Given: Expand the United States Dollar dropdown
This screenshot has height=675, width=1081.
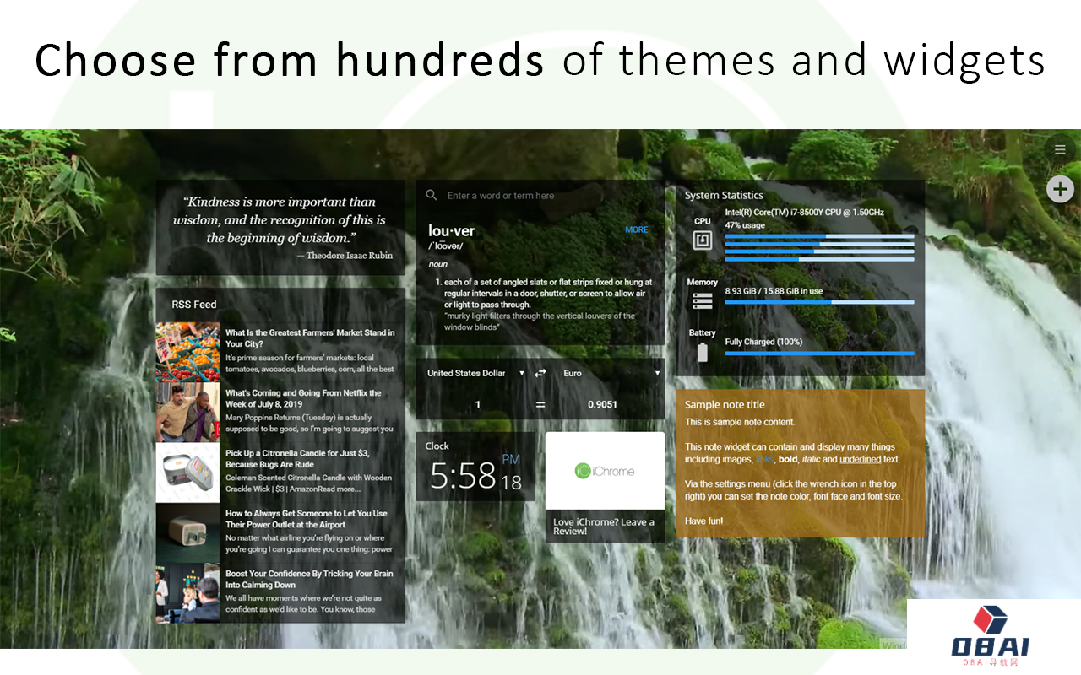Looking at the screenshot, I should (475, 373).
